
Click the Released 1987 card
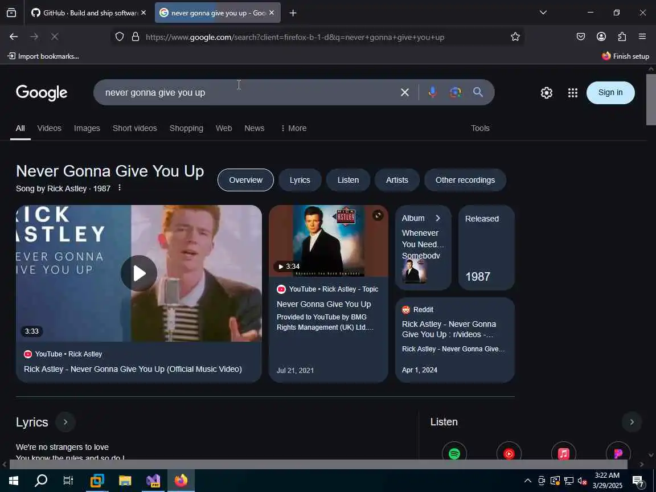pos(486,247)
